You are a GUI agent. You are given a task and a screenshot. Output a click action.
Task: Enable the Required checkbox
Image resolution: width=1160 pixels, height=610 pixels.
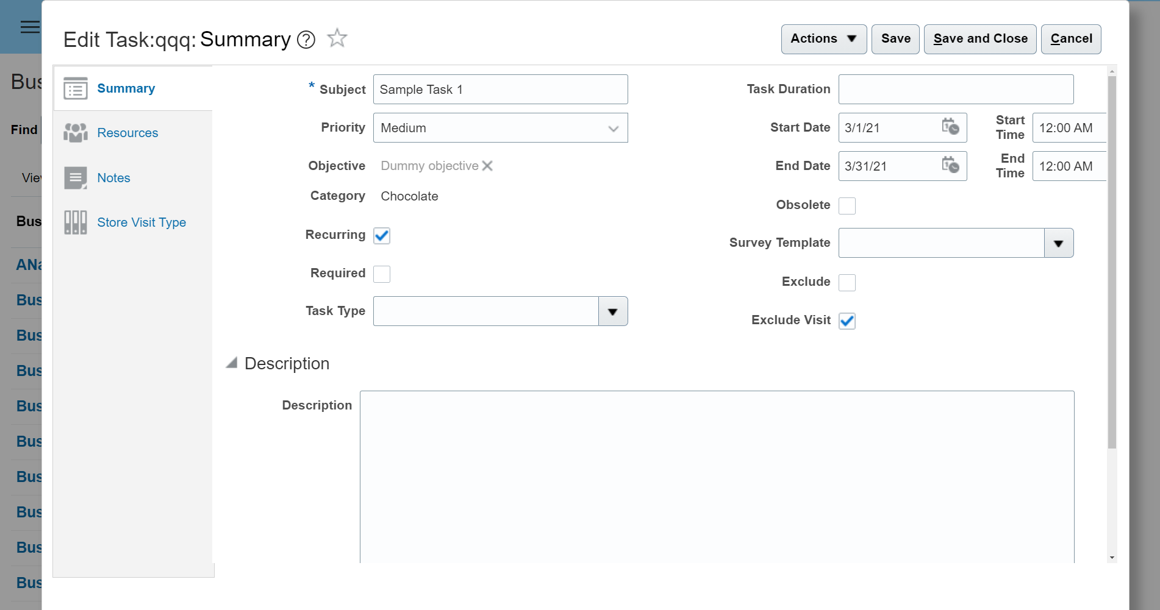382,274
